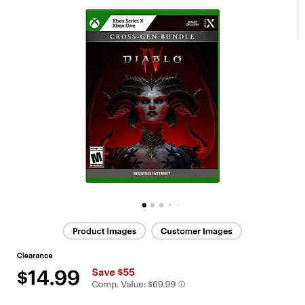Select the third carousel dot
This screenshot has height=305, width=305.
click(x=161, y=205)
